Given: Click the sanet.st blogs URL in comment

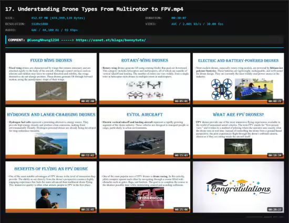Looking at the screenshot, I should tap(111, 40).
